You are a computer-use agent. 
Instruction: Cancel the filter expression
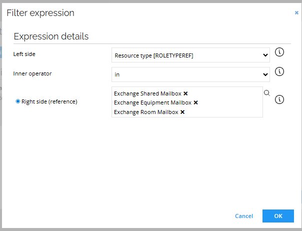pyautogui.click(x=244, y=216)
